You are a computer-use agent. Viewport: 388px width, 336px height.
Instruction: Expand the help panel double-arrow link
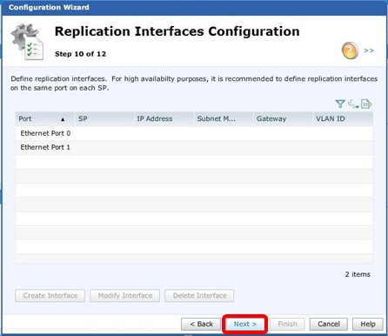[369, 50]
